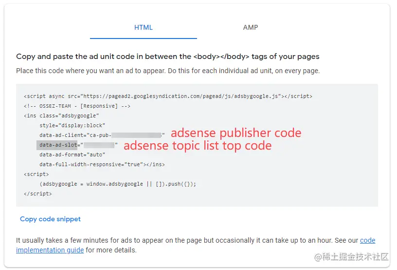Image resolution: width=397 pixels, height=270 pixels.
Task: Click the highlighted data-ad-slot attribute
Action: pyautogui.click(x=57, y=145)
